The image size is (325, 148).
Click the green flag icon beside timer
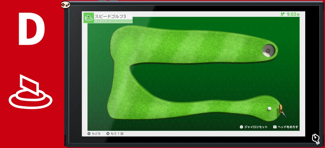click(283, 14)
